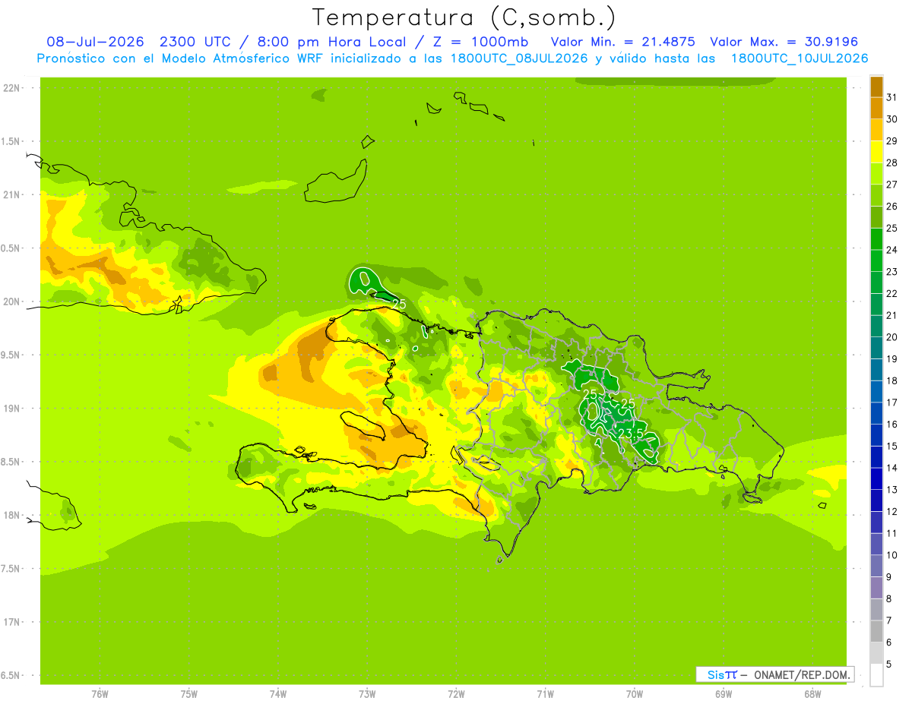Click the "17N" latitude label

11,622
